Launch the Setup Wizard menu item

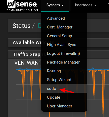pyautogui.click(x=64, y=80)
